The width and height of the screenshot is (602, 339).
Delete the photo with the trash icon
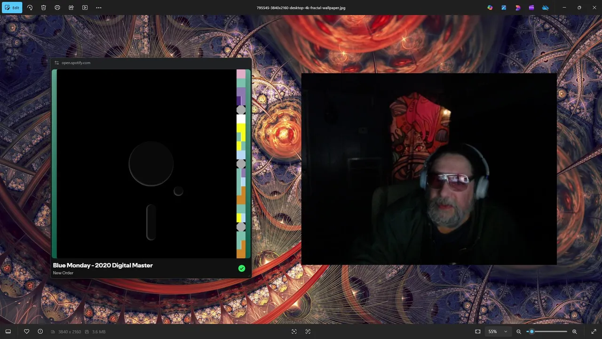pyautogui.click(x=43, y=8)
